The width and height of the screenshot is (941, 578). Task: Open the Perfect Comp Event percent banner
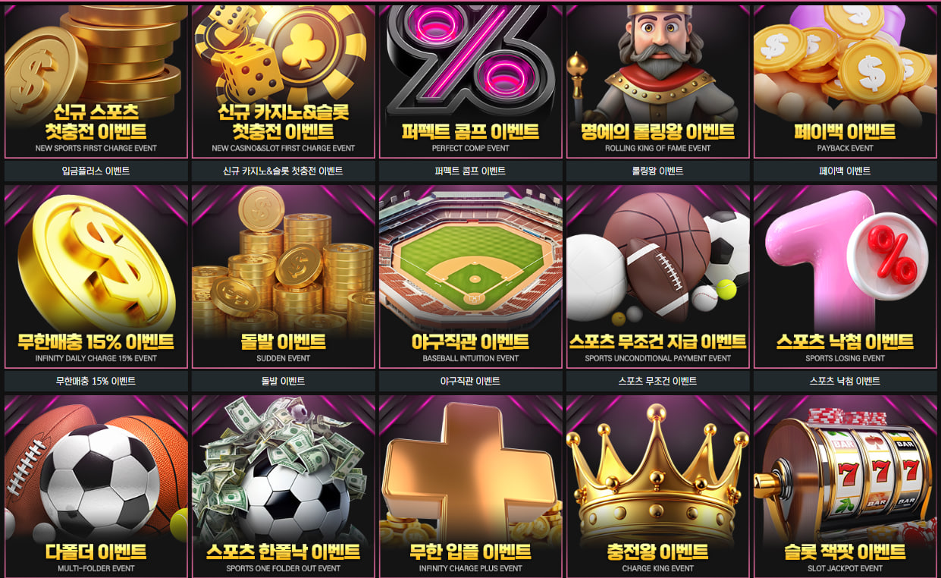tap(470, 81)
